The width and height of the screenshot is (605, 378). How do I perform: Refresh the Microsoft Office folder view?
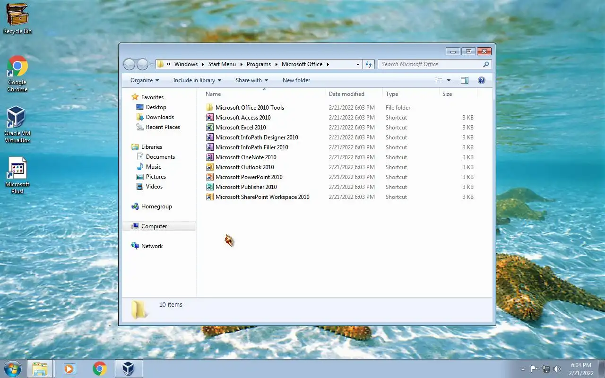click(369, 64)
